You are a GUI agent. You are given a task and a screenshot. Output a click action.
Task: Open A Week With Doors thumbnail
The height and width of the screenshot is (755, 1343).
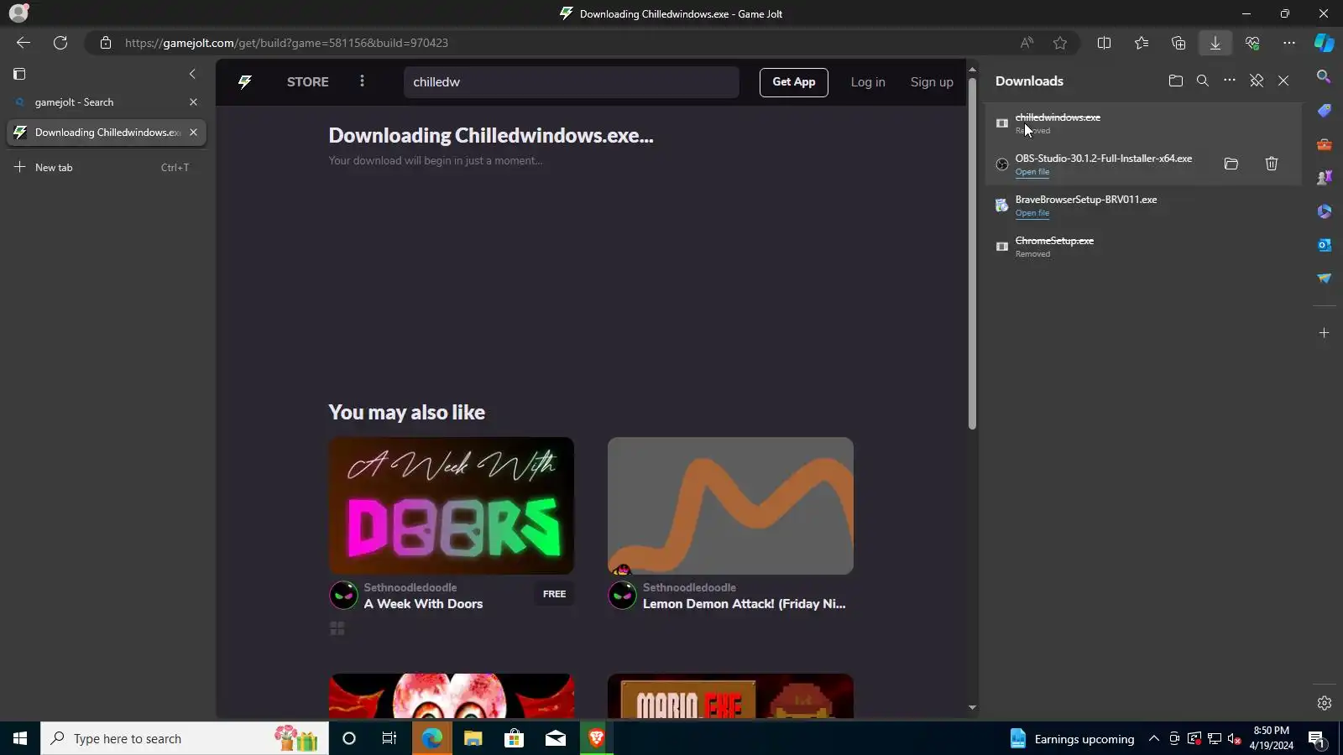click(452, 506)
